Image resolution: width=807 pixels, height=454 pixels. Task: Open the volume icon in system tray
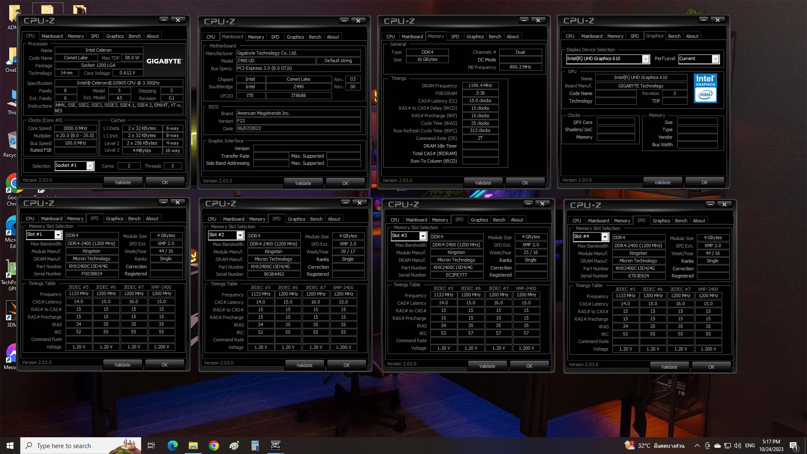click(737, 446)
